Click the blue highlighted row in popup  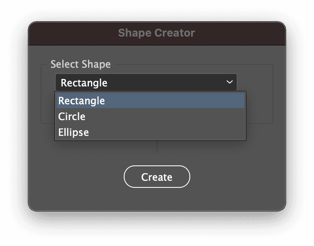coord(150,101)
